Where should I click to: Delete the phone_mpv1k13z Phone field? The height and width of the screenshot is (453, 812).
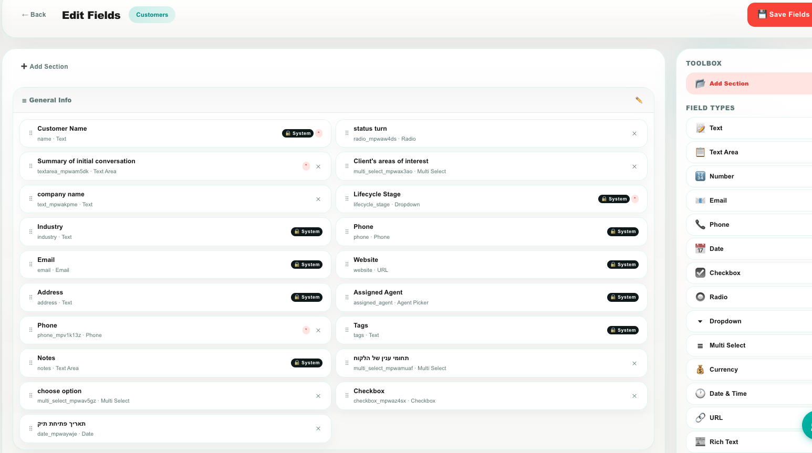tap(318, 331)
